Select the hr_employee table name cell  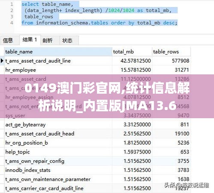tap(58, 70)
